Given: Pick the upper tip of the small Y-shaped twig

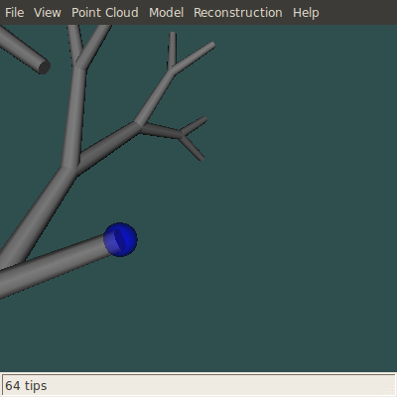Looking at the screenshot, I should pyautogui.click(x=204, y=119).
